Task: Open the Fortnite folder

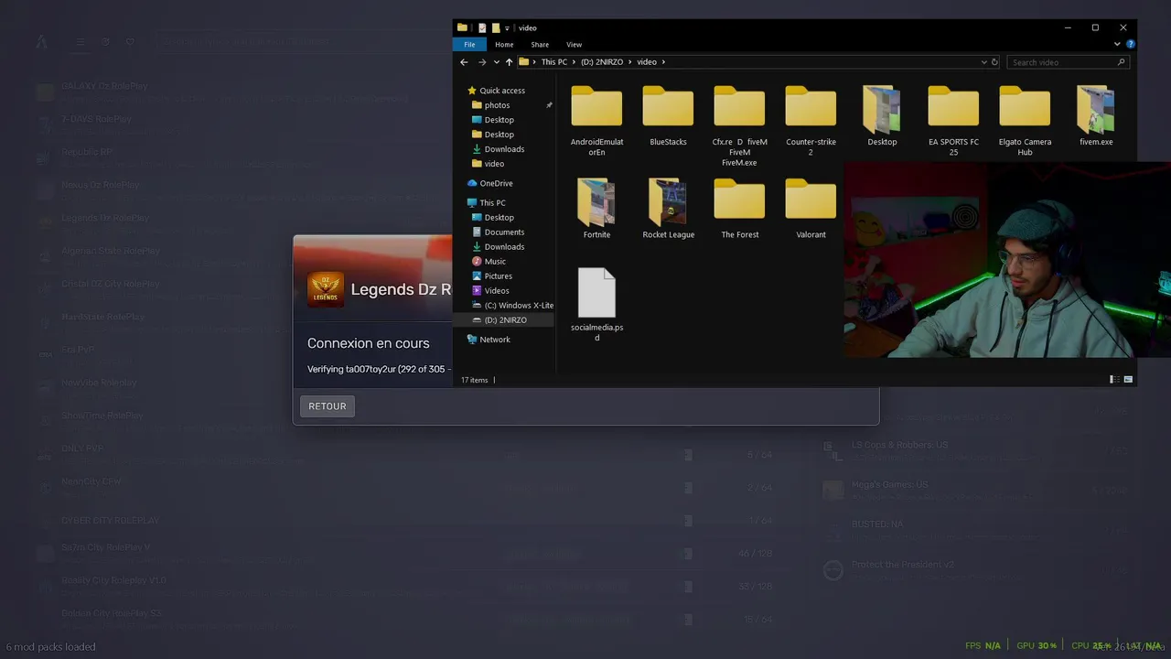Action: 596,209
